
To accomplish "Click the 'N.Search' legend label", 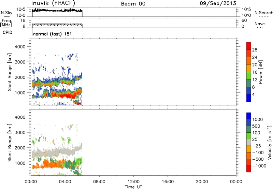I will (264, 13).
